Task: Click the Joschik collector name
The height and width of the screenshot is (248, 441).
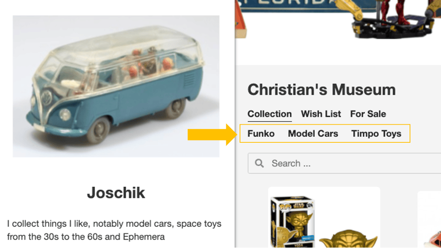Action: [116, 193]
